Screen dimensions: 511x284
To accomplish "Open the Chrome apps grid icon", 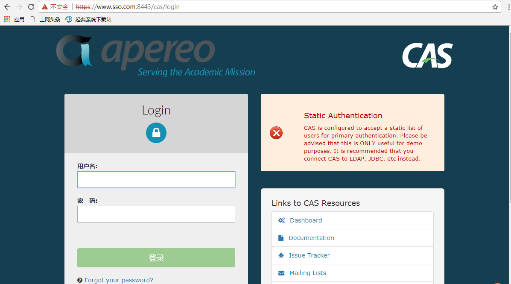I will point(7,19).
